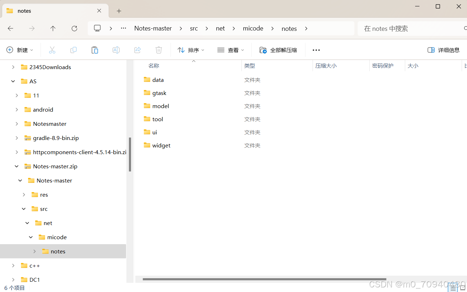Open the gtask folder
The height and width of the screenshot is (292, 467).
point(159,93)
